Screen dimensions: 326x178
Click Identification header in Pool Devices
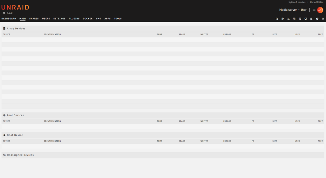52,121
